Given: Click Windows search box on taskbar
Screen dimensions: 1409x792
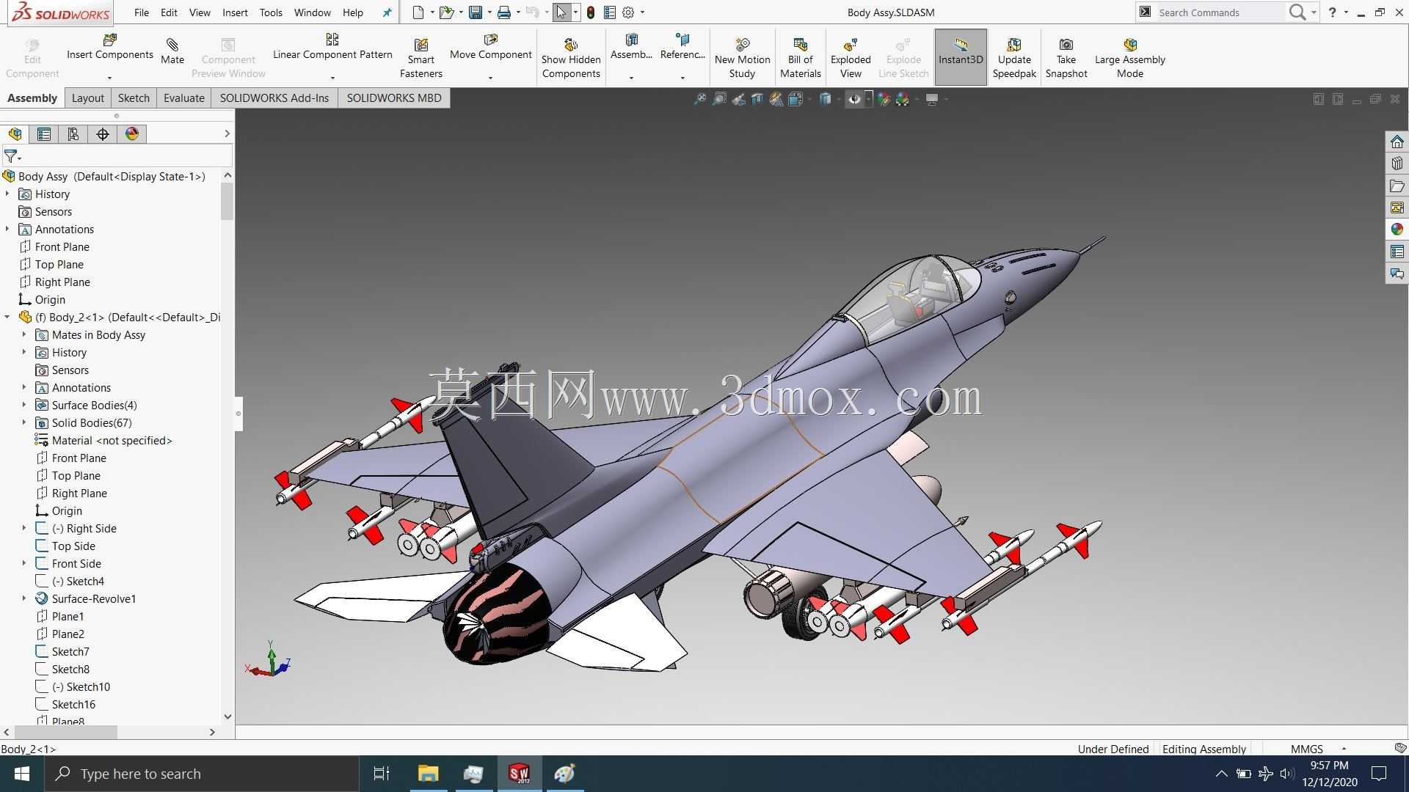Looking at the screenshot, I should 202,774.
